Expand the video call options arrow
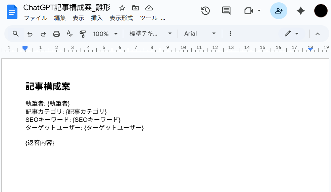This screenshot has width=331, height=192. tap(259, 11)
